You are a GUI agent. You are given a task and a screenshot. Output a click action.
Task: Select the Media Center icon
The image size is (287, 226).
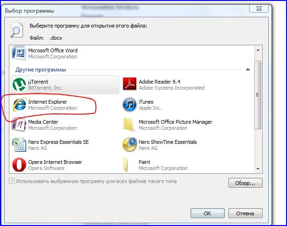(x=18, y=124)
